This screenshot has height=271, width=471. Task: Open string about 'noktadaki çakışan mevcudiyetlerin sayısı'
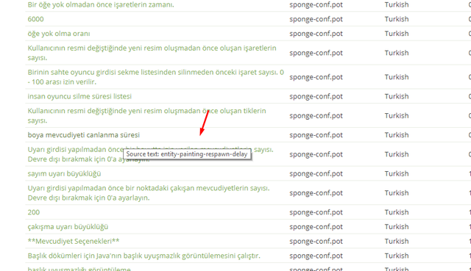tap(149, 193)
